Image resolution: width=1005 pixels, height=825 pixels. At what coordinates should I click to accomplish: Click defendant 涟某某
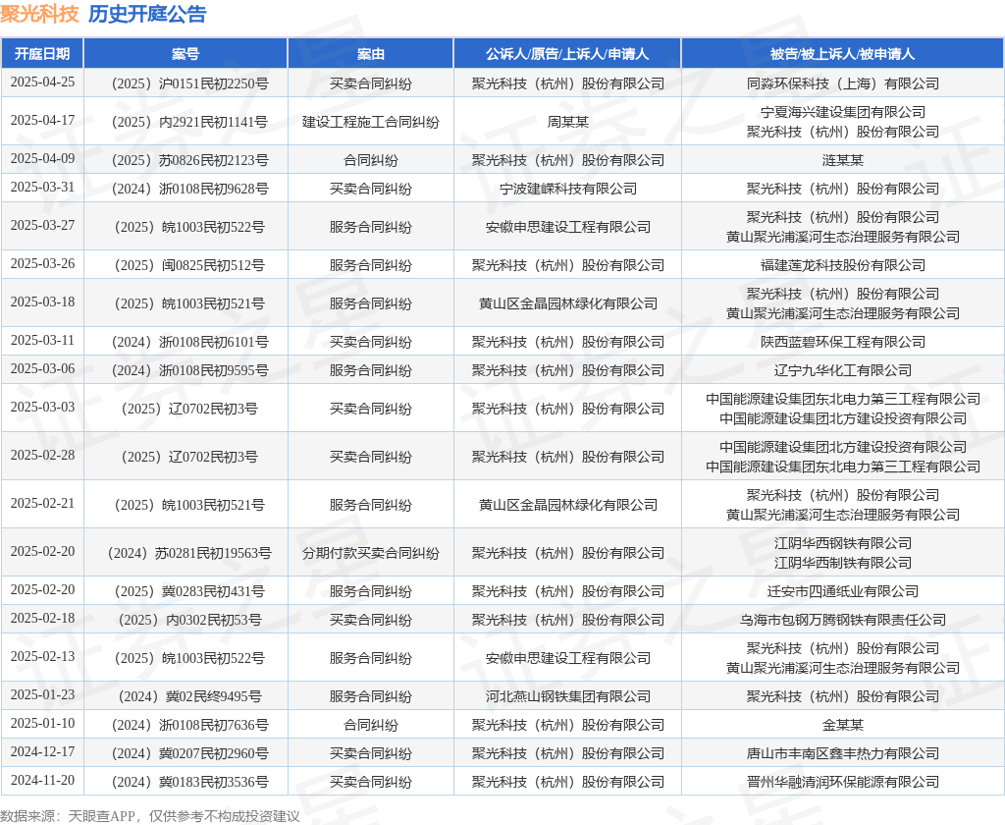tap(842, 160)
